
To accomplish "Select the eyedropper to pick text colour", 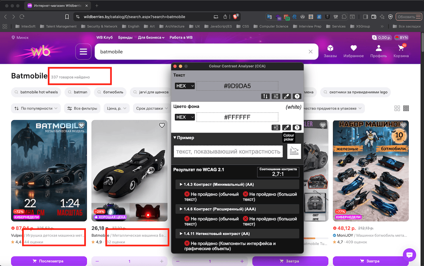I will point(286,96).
